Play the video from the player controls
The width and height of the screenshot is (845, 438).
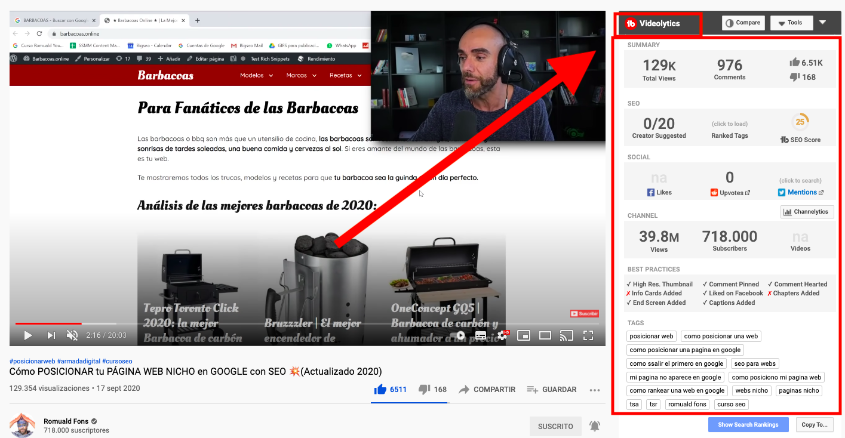click(28, 335)
